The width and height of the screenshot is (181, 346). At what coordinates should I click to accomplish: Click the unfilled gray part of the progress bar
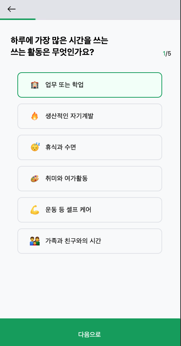108,19
